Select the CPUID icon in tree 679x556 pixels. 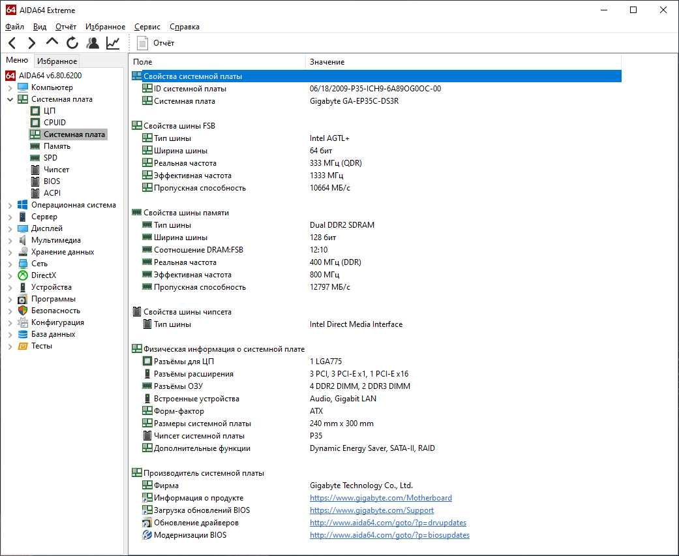coord(35,123)
